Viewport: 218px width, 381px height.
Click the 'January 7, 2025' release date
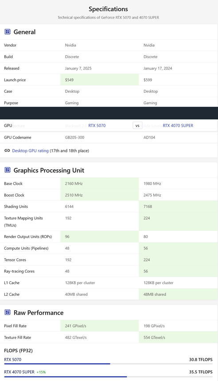coord(78,68)
